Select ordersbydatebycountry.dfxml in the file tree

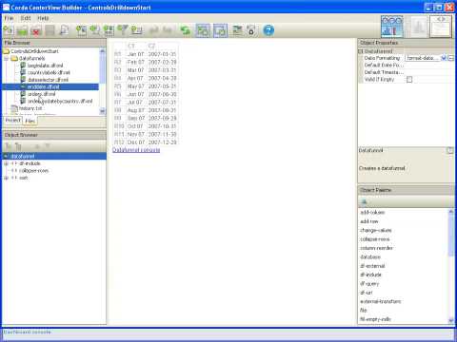point(60,102)
